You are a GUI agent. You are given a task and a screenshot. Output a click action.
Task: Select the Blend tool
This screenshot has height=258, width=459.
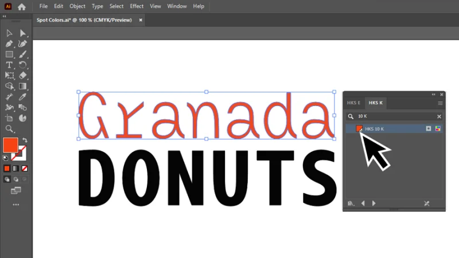[22, 107]
